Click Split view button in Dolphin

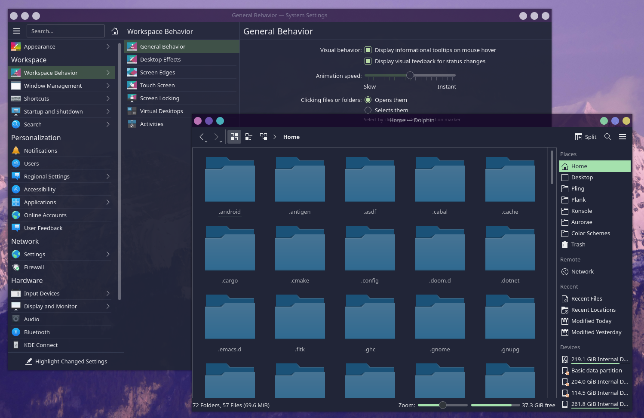click(586, 137)
